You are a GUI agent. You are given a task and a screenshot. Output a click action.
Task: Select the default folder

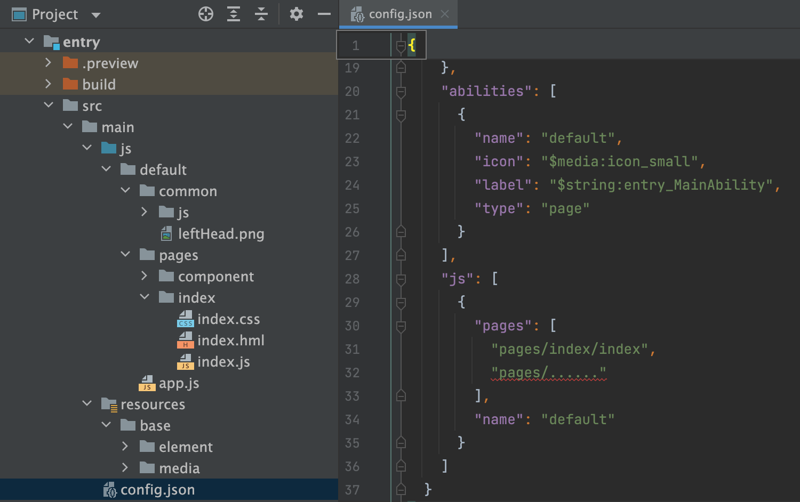[x=163, y=169]
